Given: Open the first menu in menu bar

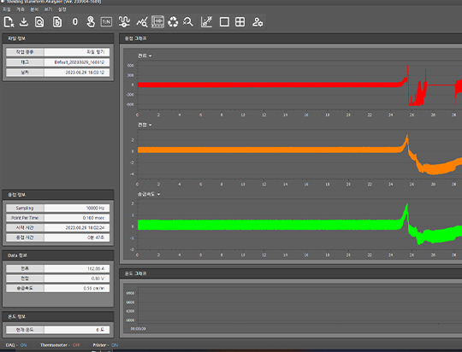Looking at the screenshot, I should point(7,9).
